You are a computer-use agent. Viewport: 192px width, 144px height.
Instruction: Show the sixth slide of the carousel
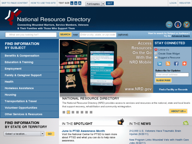[86, 112]
